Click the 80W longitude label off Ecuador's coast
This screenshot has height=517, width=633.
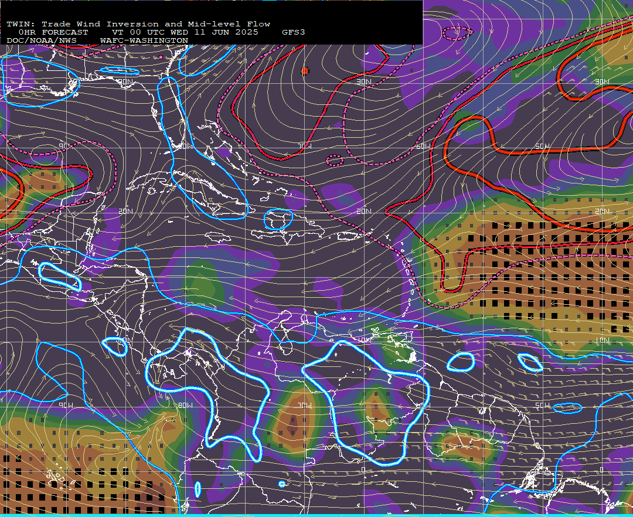click(185, 405)
